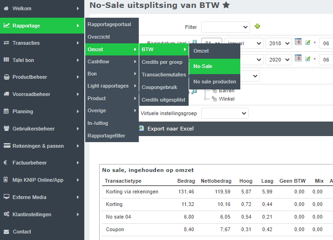The image size is (333, 240).
Task: Click the edit pencil icon beside year 2018
Action: tap(308, 43)
